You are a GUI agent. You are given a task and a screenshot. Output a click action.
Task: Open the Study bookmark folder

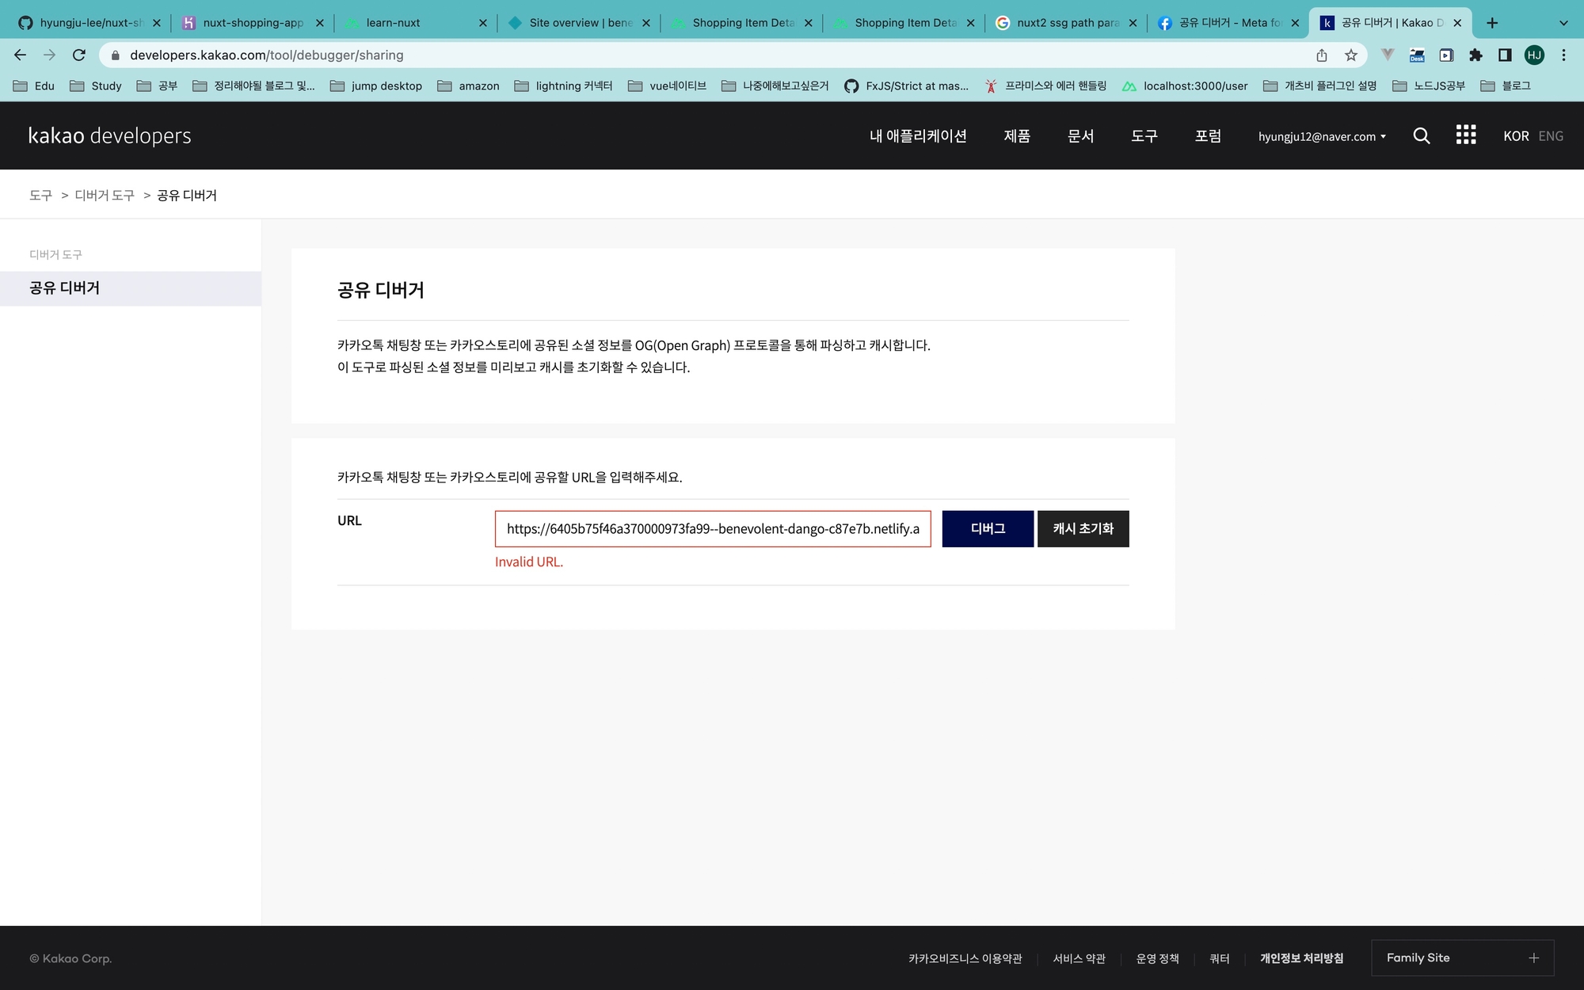96,86
